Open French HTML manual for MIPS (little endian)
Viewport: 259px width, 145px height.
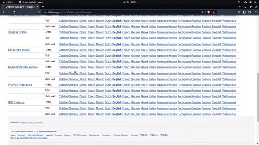[126, 50]
